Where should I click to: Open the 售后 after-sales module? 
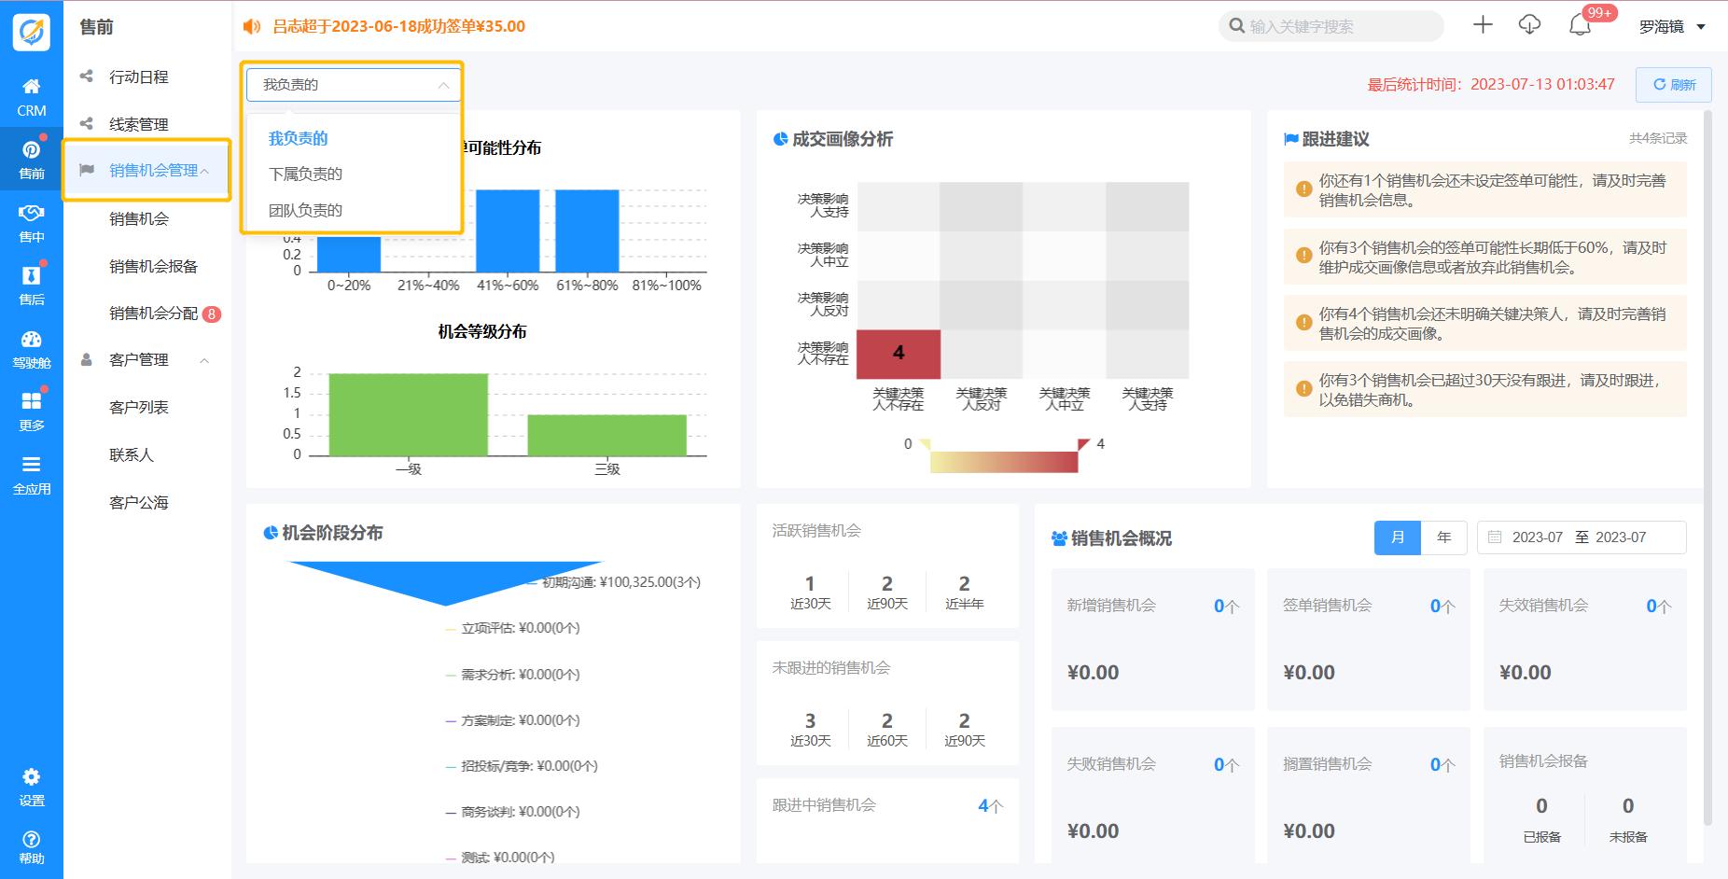(31, 286)
